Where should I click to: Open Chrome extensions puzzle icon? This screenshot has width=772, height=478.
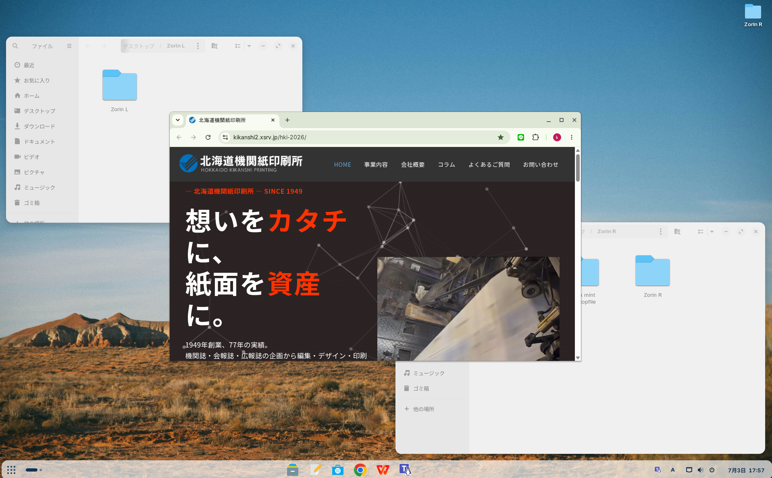point(535,137)
